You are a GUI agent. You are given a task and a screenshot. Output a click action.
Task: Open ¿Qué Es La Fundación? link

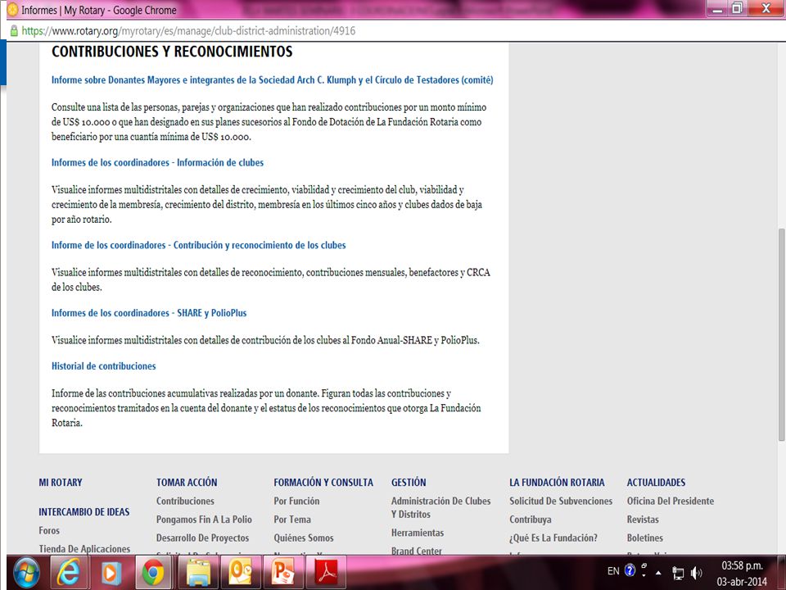553,538
